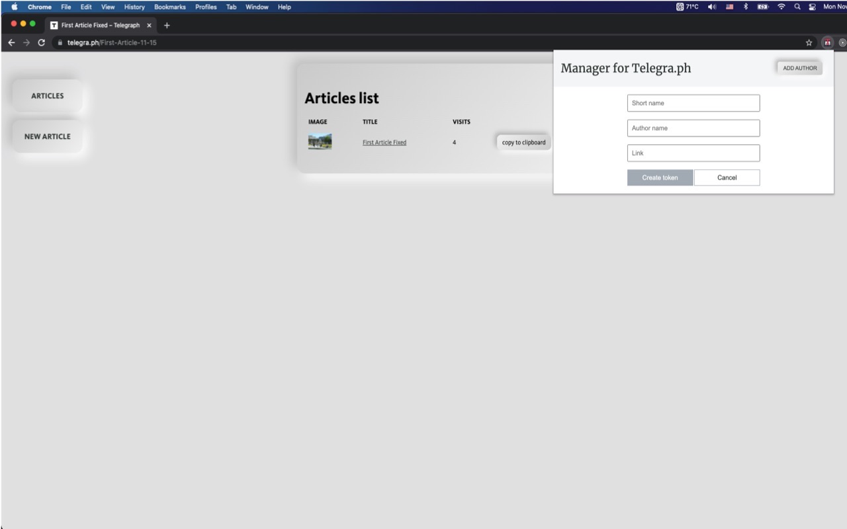Click the Articles list heading
Viewport: 847px width, 529px height.
341,98
